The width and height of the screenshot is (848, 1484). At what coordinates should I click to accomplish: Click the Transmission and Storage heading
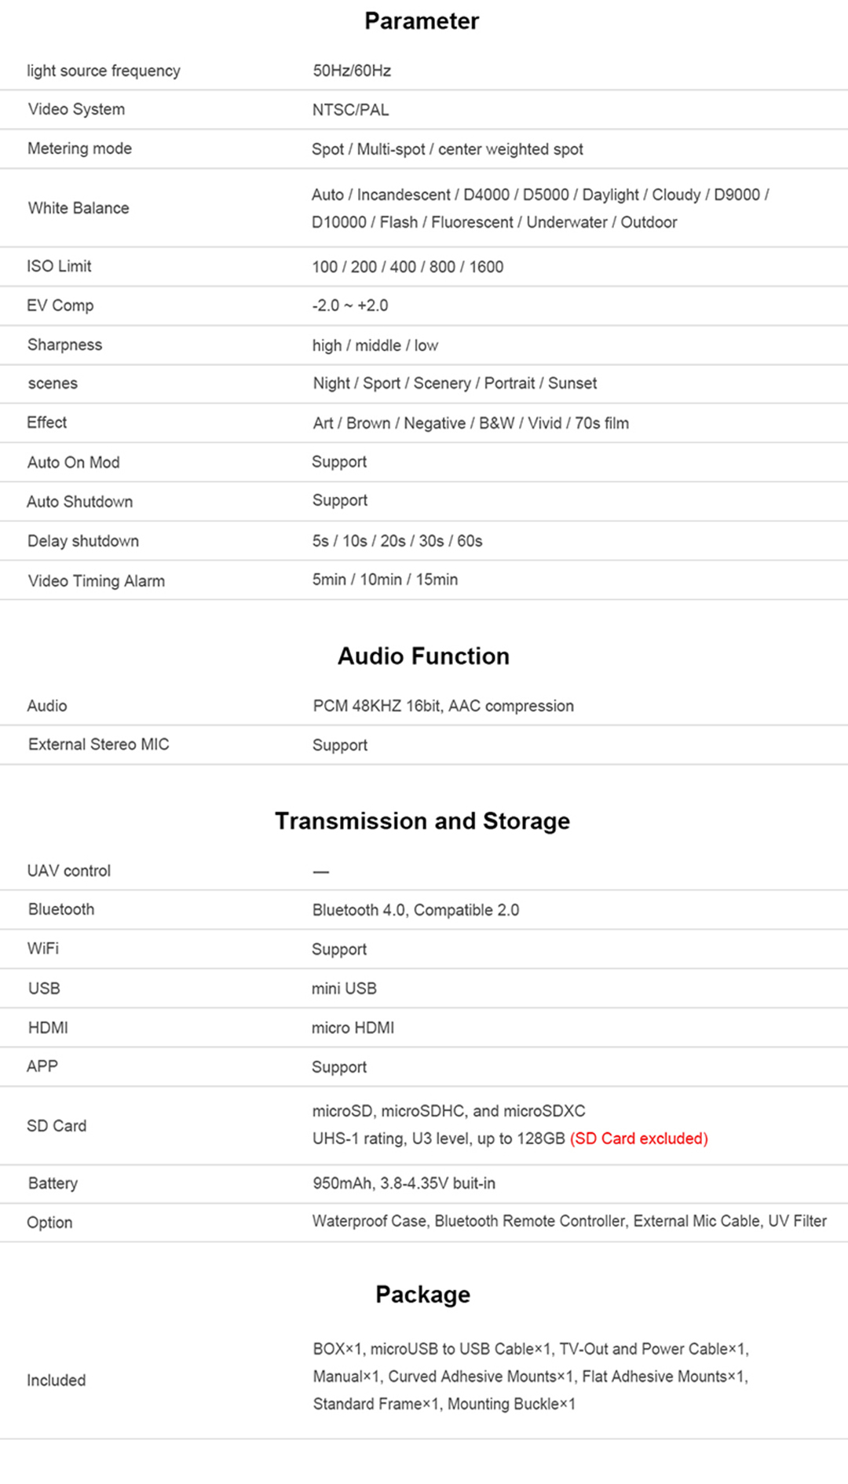tap(422, 821)
